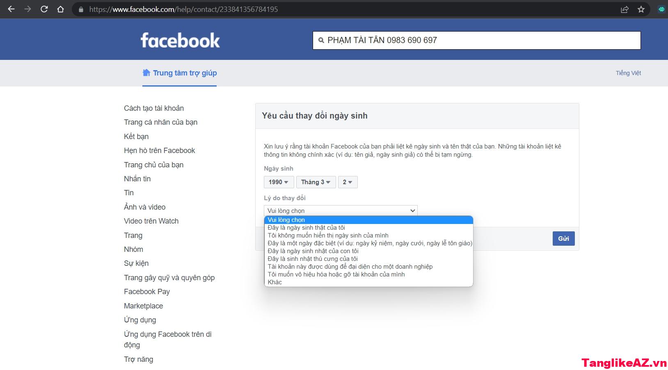Open the Tiếng Việt language menu
The width and height of the screenshot is (668, 370).
point(629,73)
